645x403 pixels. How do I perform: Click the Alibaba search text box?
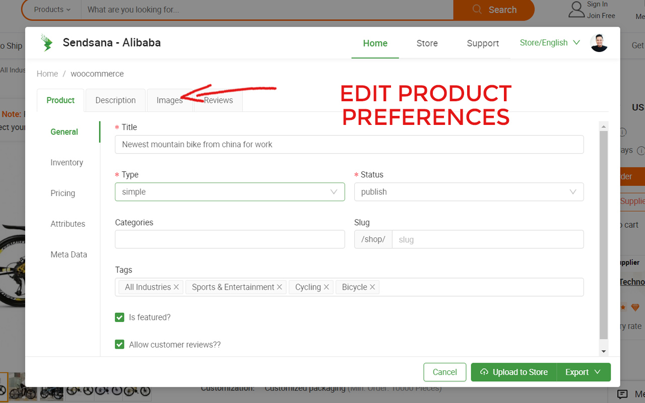pos(267,10)
